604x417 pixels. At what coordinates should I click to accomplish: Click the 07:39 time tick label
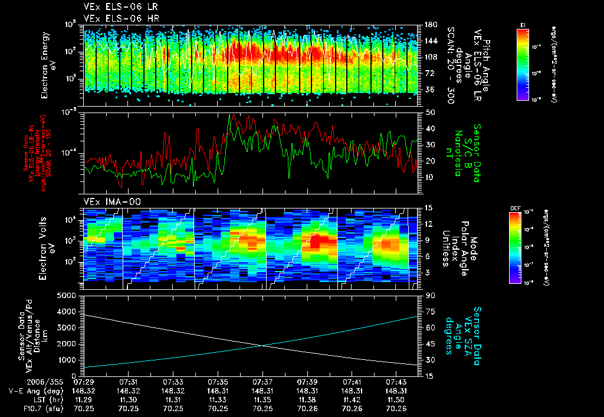point(307,382)
